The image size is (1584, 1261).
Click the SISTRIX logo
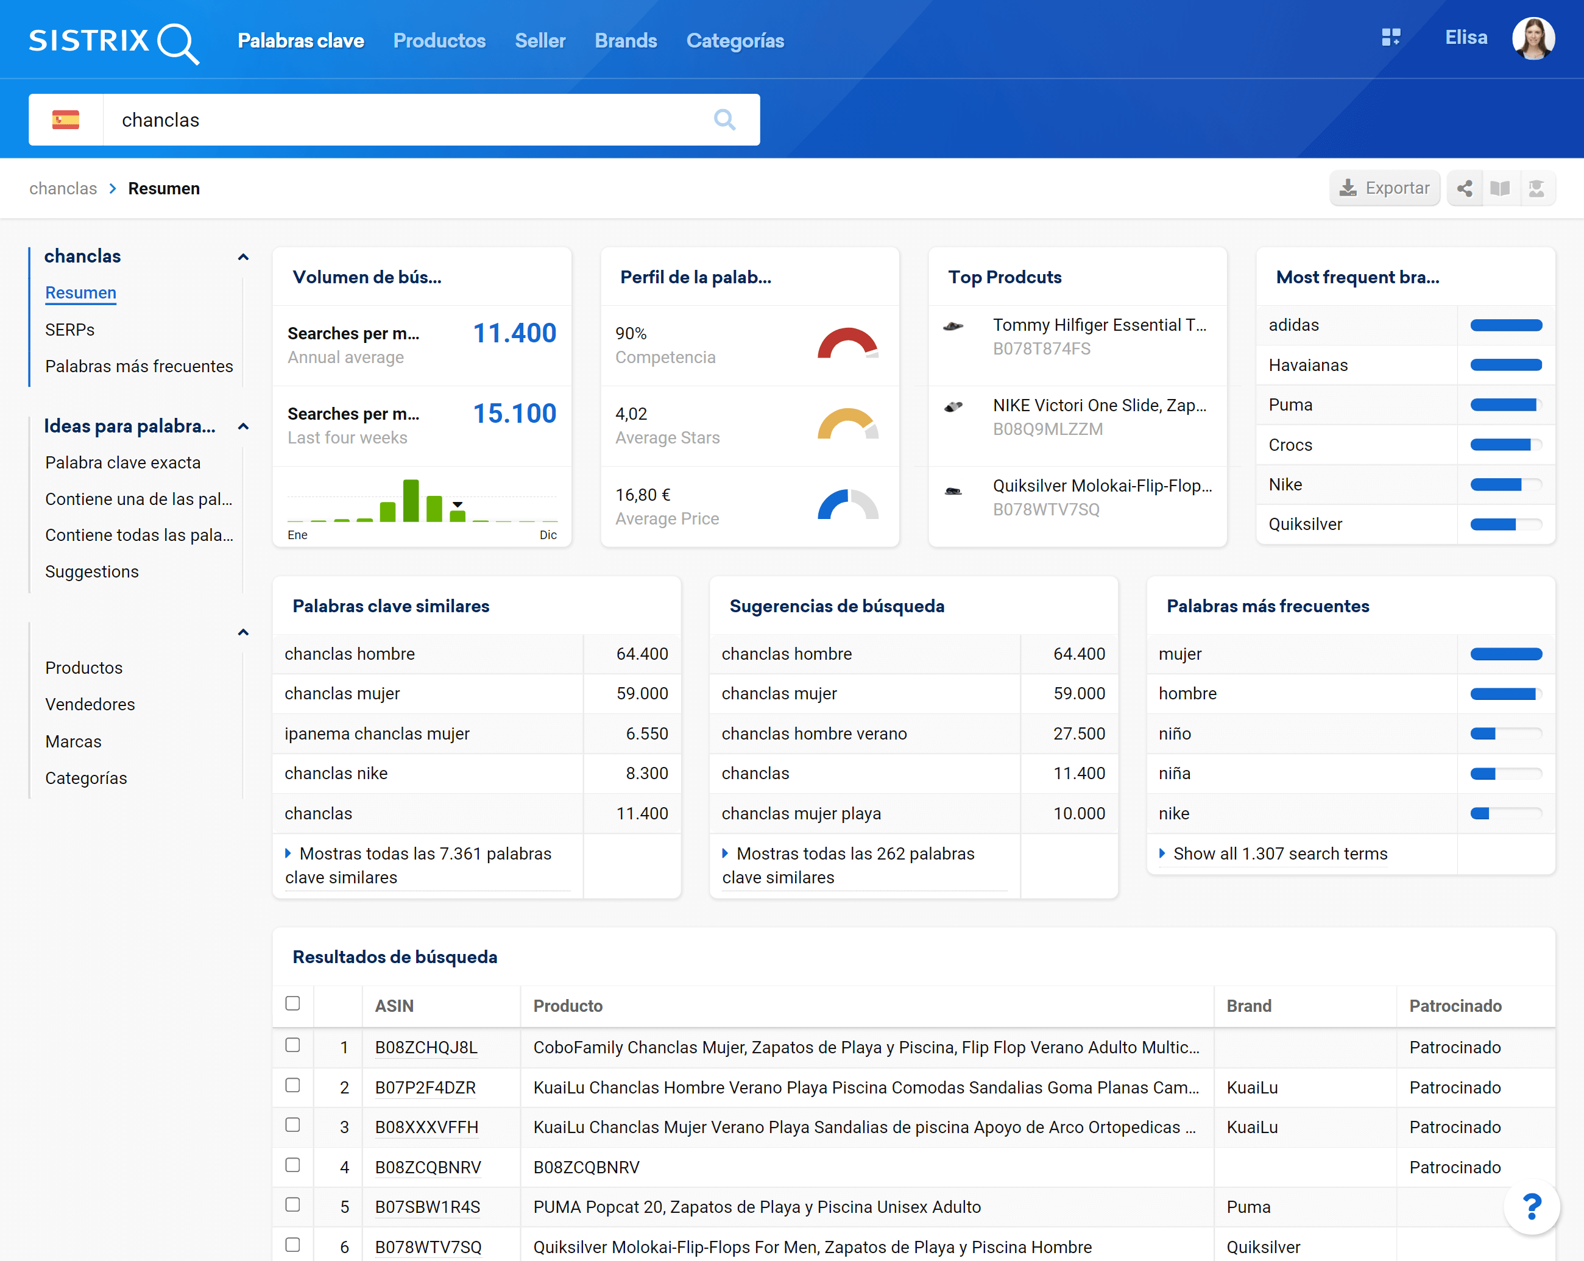coord(113,41)
